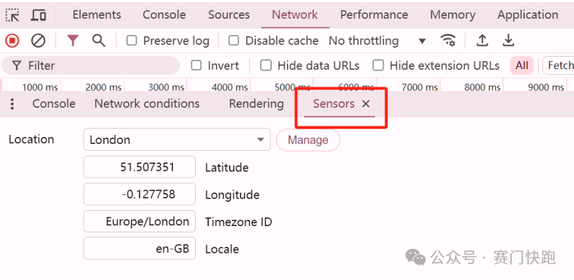Toggle the network filter funnel icon

click(x=73, y=41)
